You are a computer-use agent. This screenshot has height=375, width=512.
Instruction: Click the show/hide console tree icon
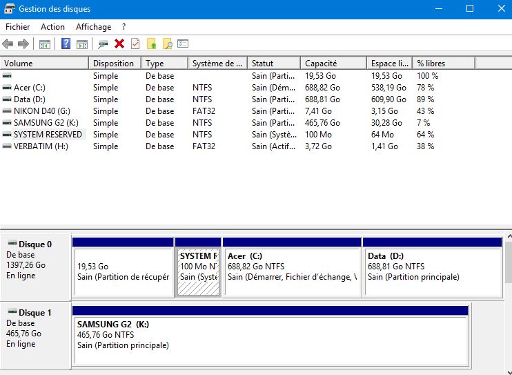point(45,44)
